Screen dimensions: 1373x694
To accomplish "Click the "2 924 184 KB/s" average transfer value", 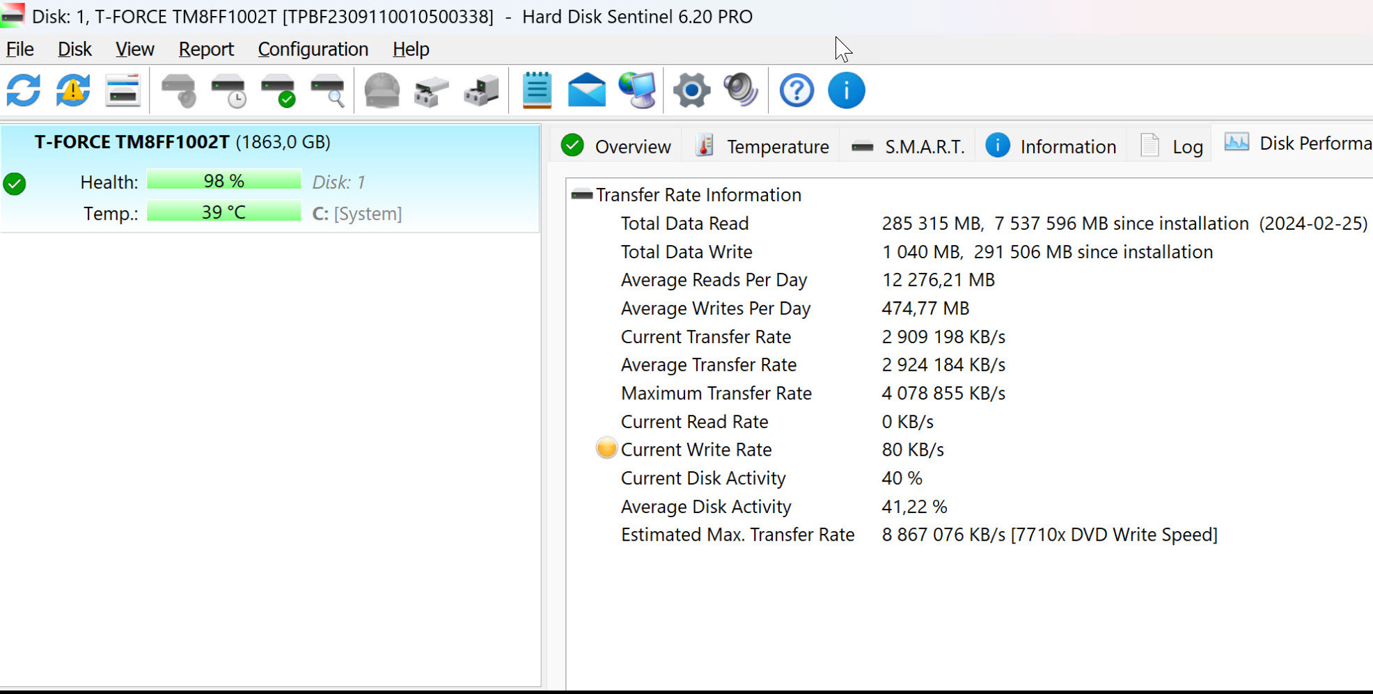I will coord(943,365).
